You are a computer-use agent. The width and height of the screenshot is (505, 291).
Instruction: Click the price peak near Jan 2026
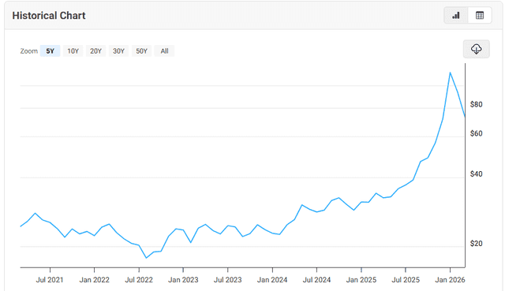click(450, 73)
